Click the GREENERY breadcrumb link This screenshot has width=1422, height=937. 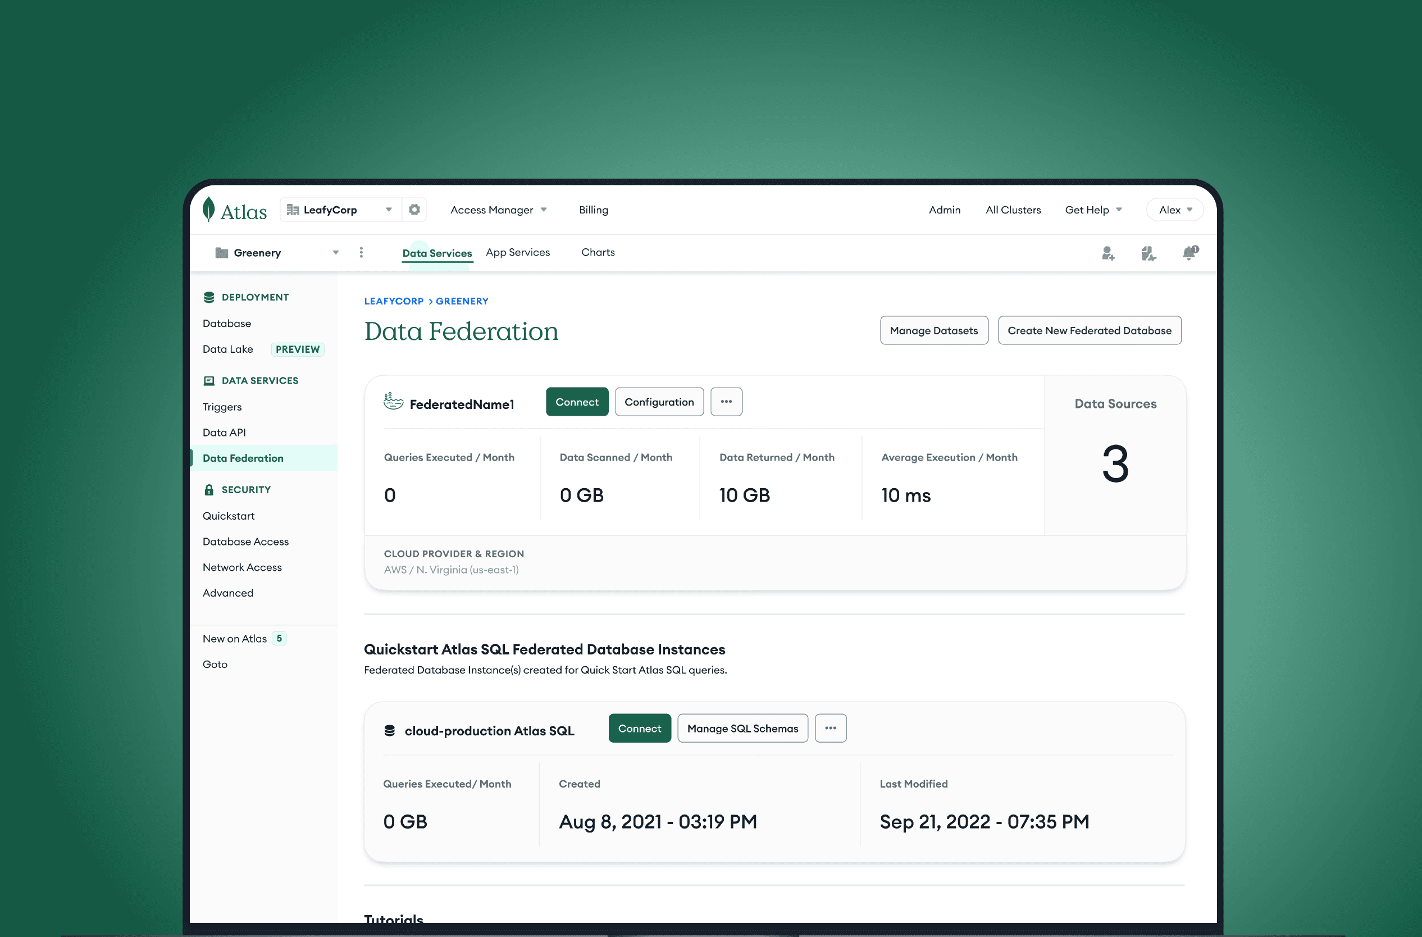point(462,301)
